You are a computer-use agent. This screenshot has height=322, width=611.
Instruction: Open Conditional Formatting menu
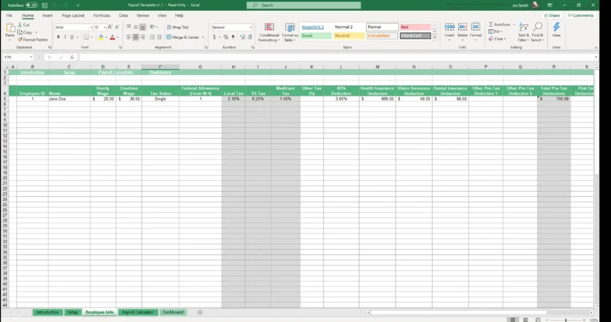269,33
